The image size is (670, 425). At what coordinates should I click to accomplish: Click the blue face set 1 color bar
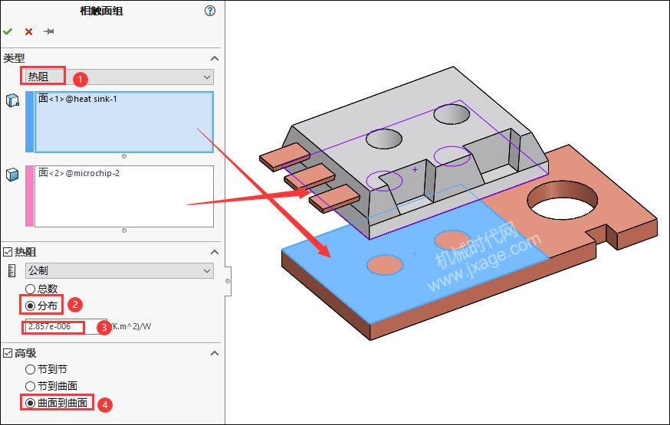tap(29, 122)
